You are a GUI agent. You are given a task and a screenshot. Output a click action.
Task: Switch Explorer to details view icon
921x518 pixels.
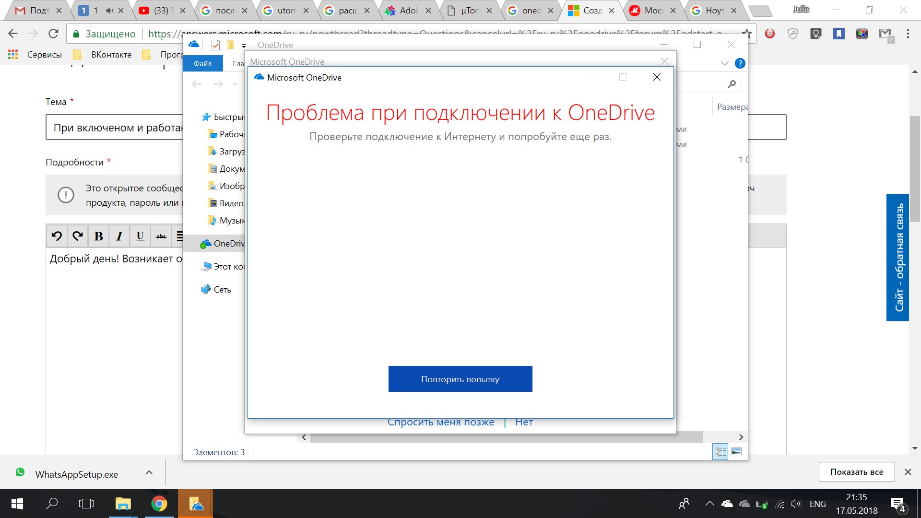720,451
